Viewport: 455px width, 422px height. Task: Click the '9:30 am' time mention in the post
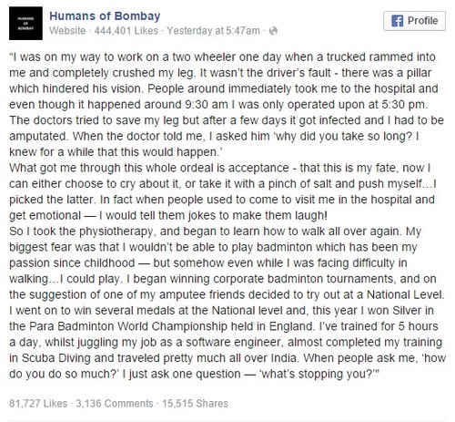pyautogui.click(x=207, y=105)
